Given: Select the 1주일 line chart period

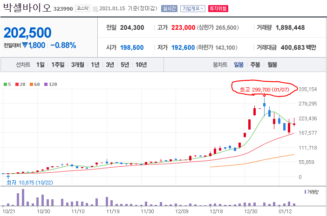Looking at the screenshot, I should (58, 65).
